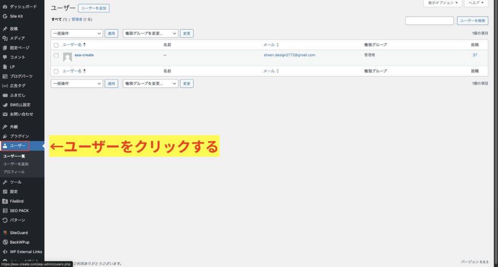
Task: Click the Add User button beside heading
Action: 94,8
